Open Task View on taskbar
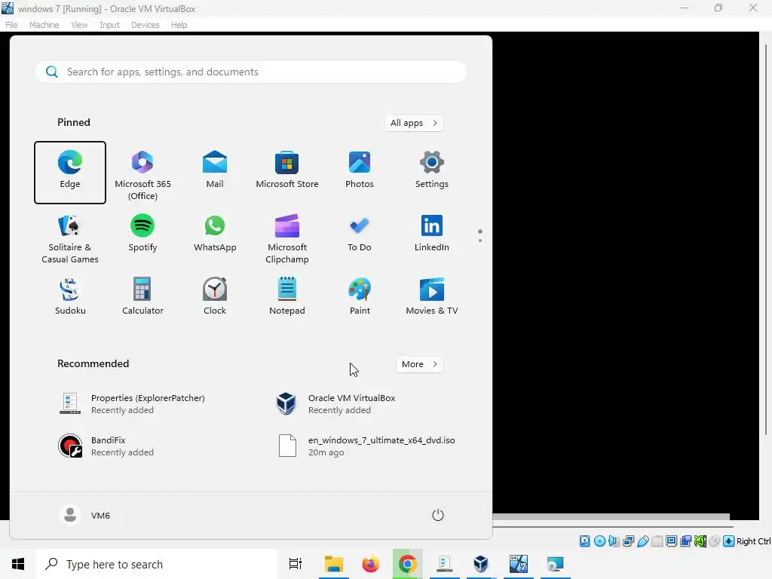Screen dimensions: 772x579 (x=296, y=564)
